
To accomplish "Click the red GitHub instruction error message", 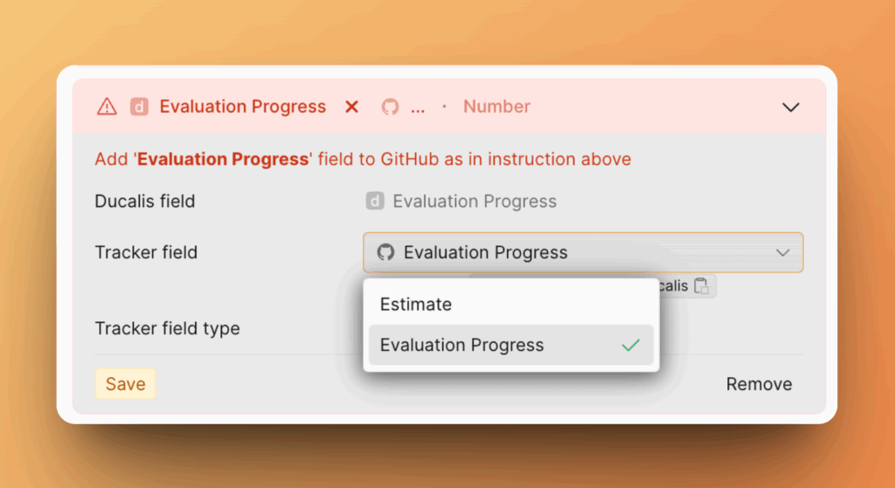I will click(363, 159).
